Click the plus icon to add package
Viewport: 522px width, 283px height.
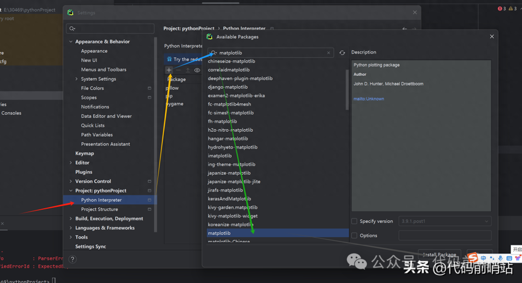[169, 70]
